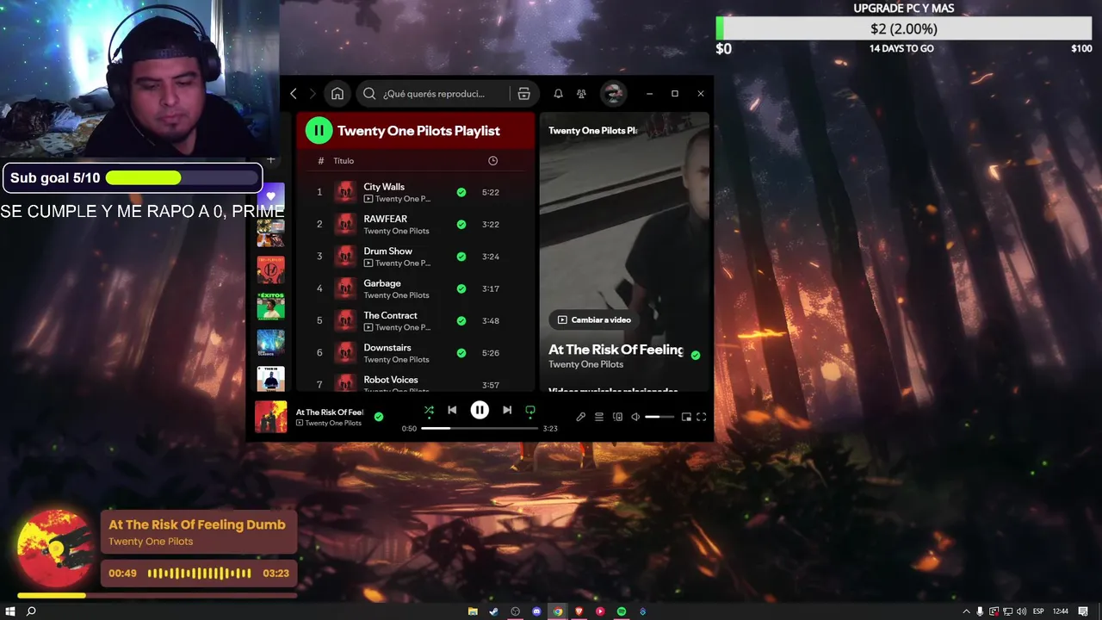1102x620 pixels.
Task: Toggle saved checkmark for Downstairs
Action: pos(461,353)
